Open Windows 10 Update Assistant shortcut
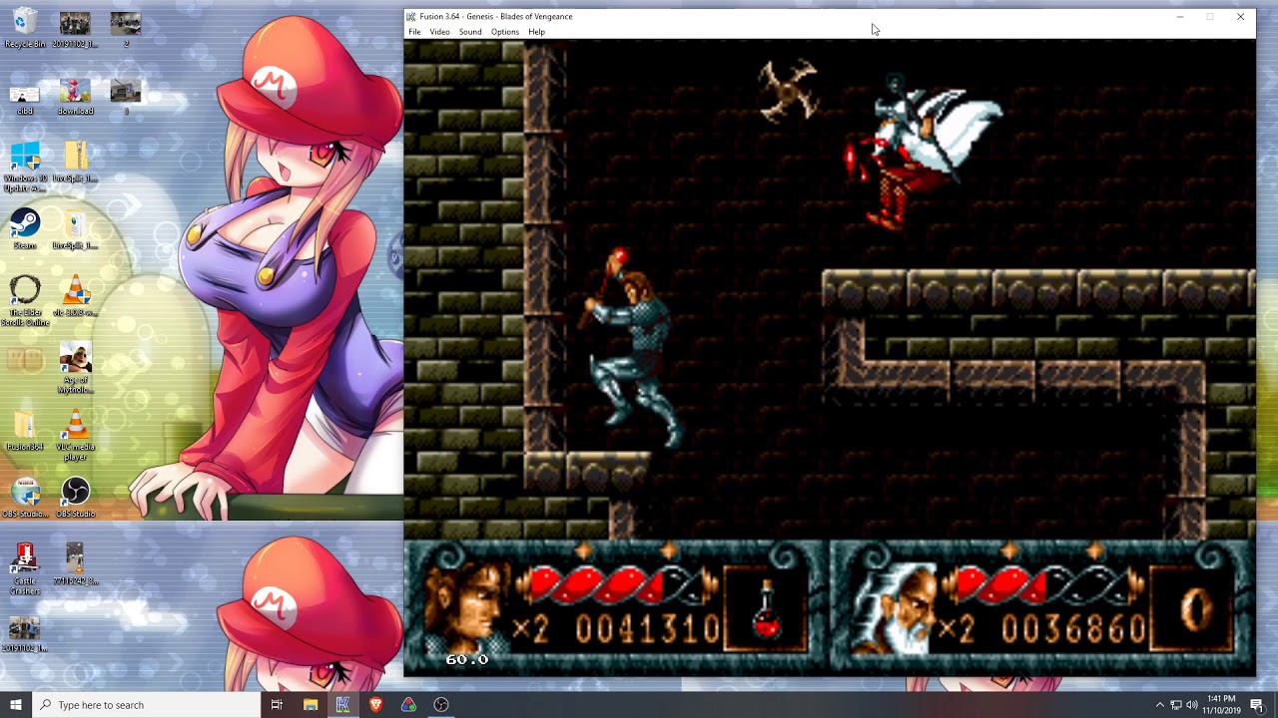 (25, 167)
